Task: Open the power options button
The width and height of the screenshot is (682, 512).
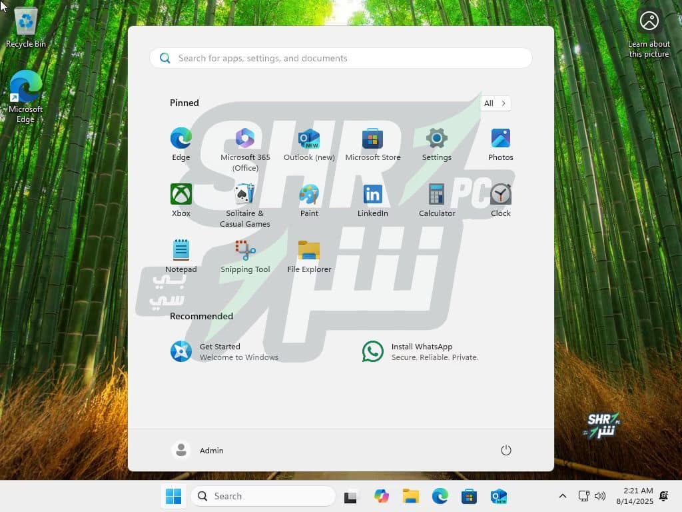Action: coord(506,450)
